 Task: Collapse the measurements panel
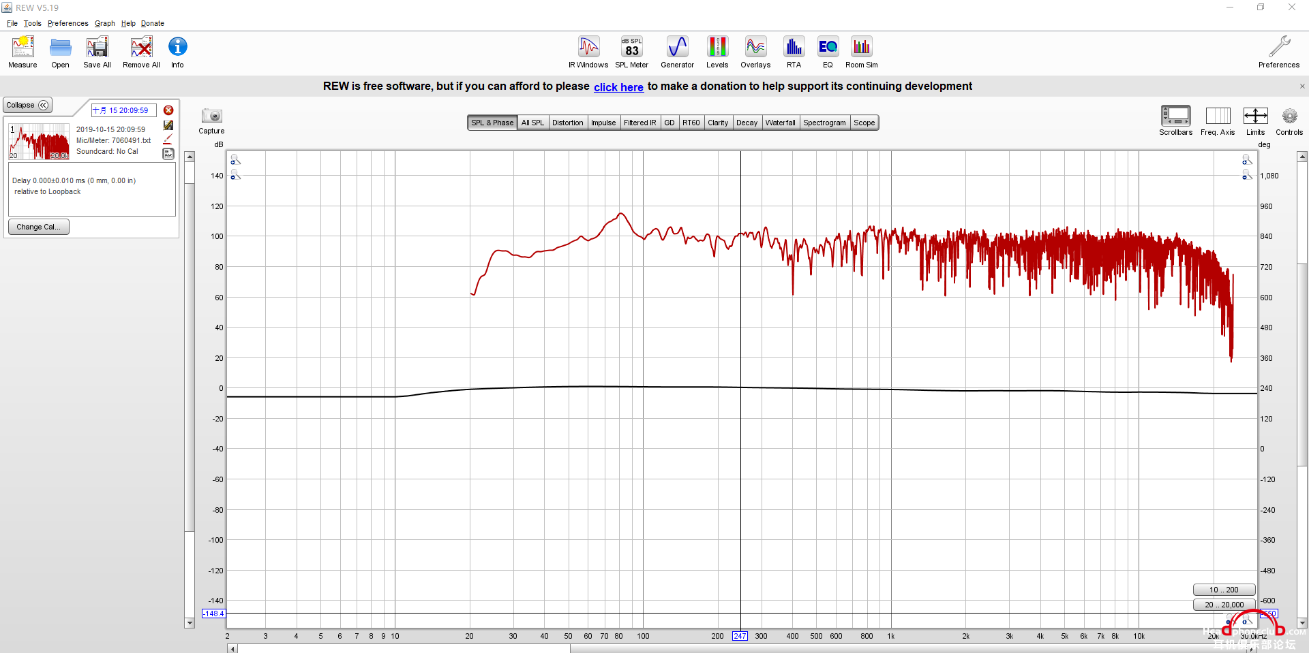click(x=27, y=105)
